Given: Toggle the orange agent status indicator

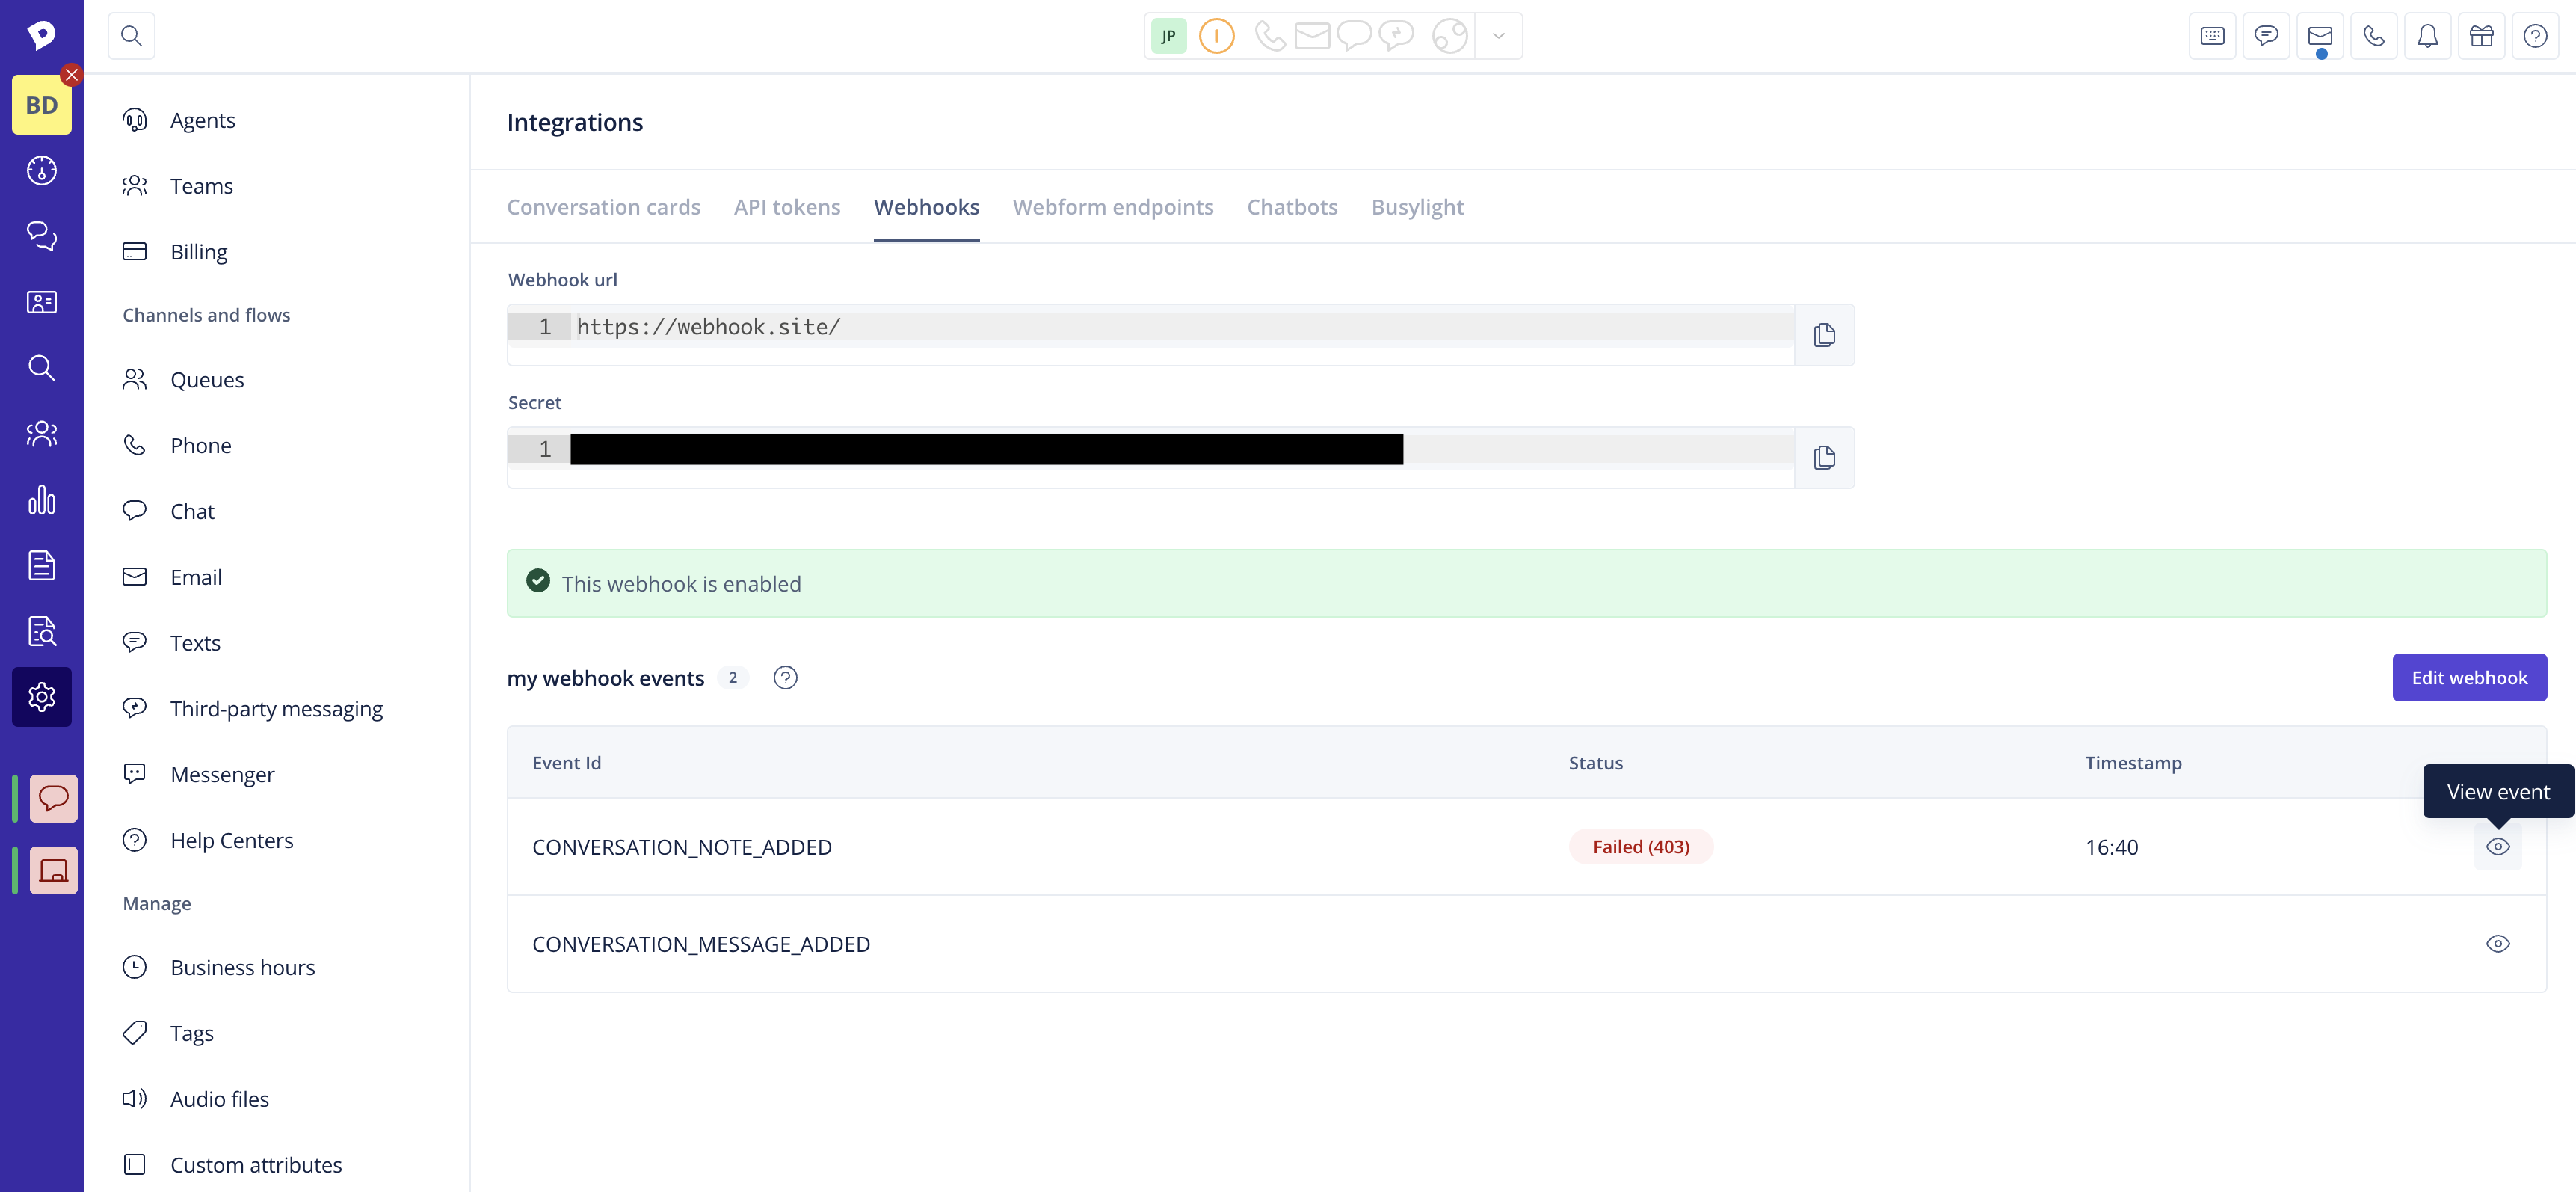Looking at the screenshot, I should [1216, 37].
